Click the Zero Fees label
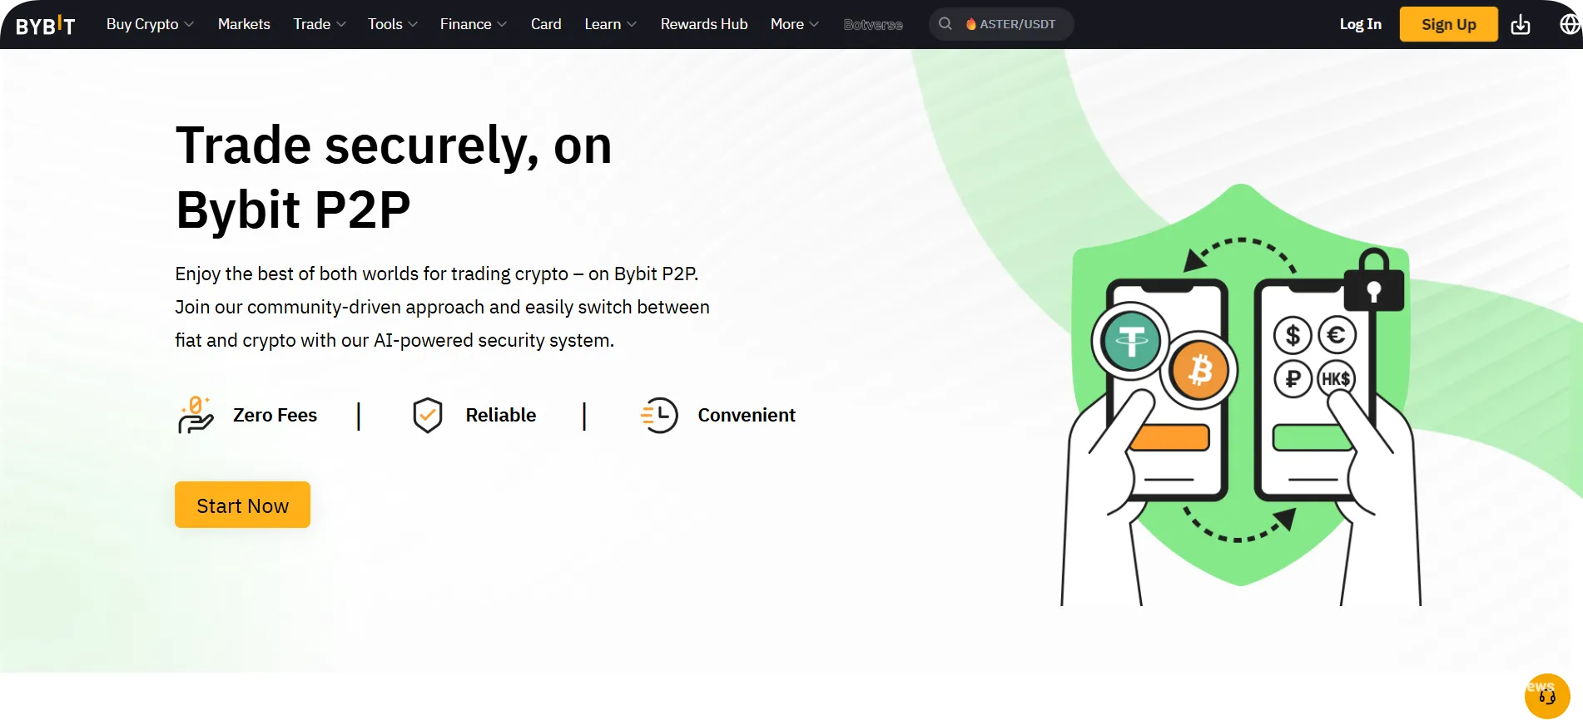Image resolution: width=1583 pixels, height=720 pixels. [x=275, y=415]
